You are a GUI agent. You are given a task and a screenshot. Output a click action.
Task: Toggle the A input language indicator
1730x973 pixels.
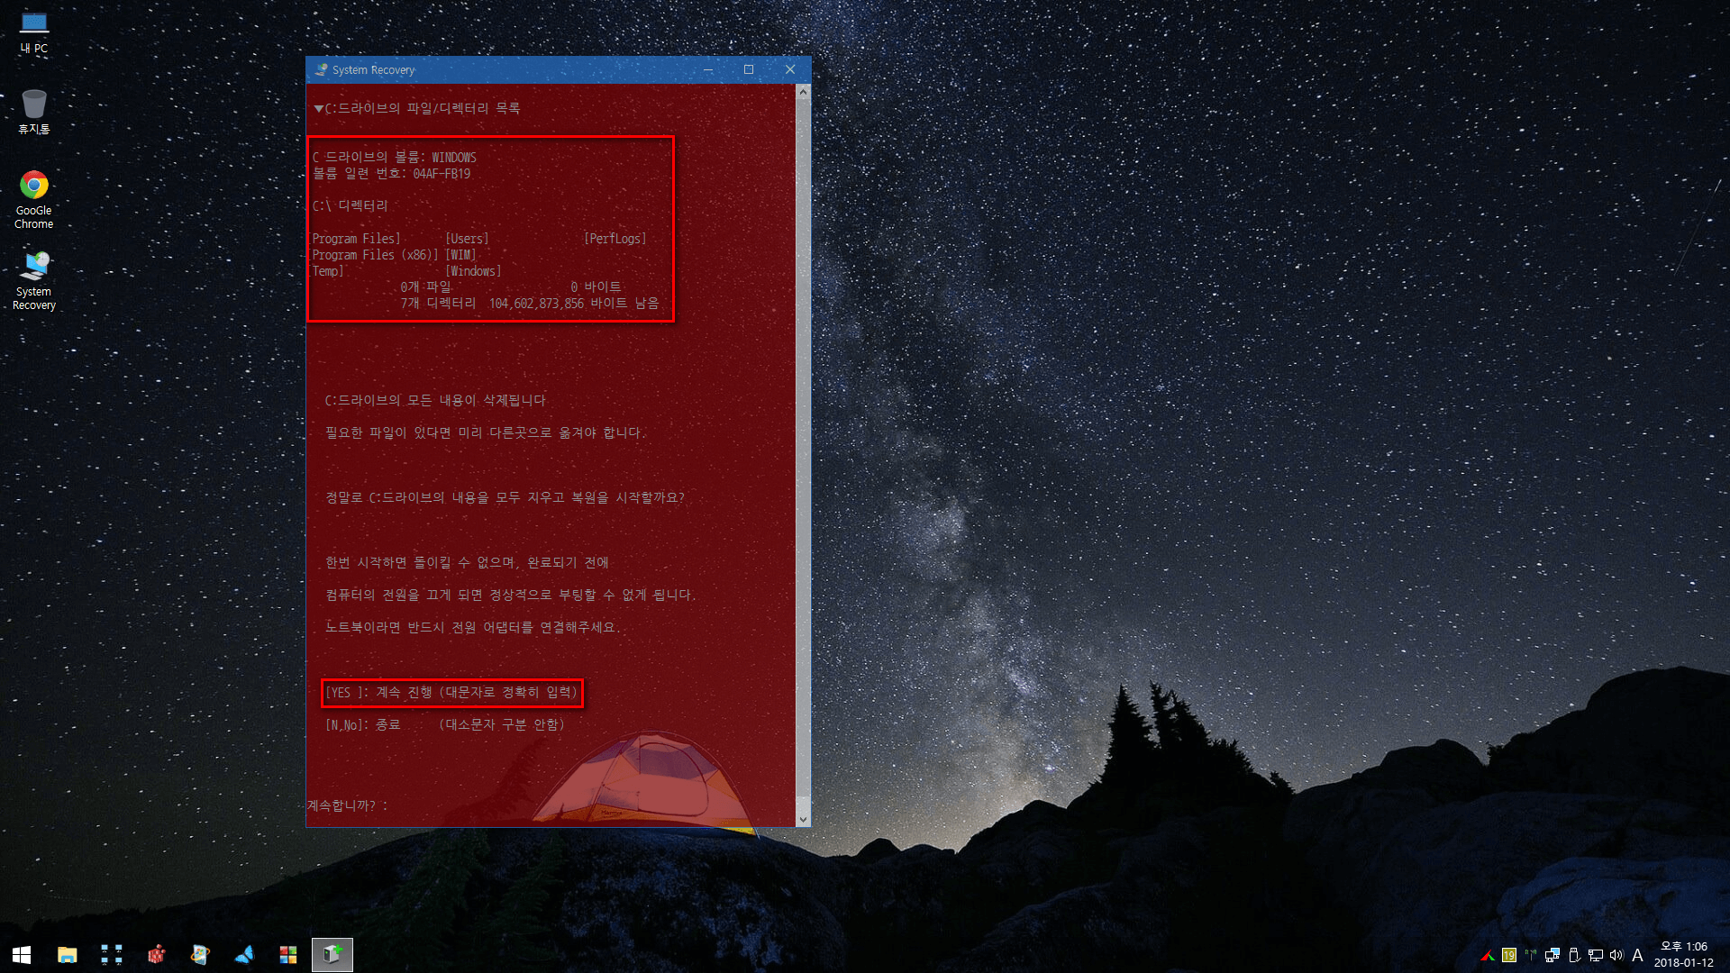1637,955
